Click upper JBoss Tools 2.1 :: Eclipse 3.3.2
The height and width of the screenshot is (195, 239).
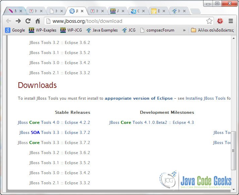(x=60, y=72)
